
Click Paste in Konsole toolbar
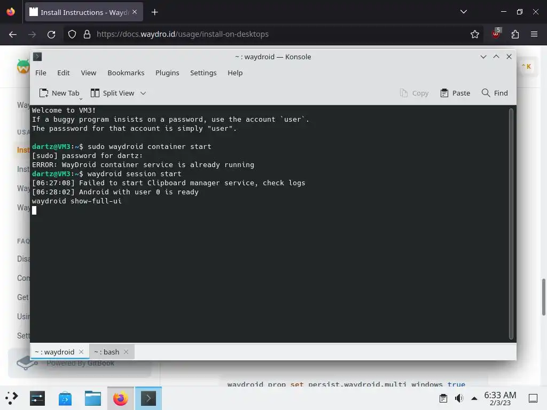tap(455, 93)
